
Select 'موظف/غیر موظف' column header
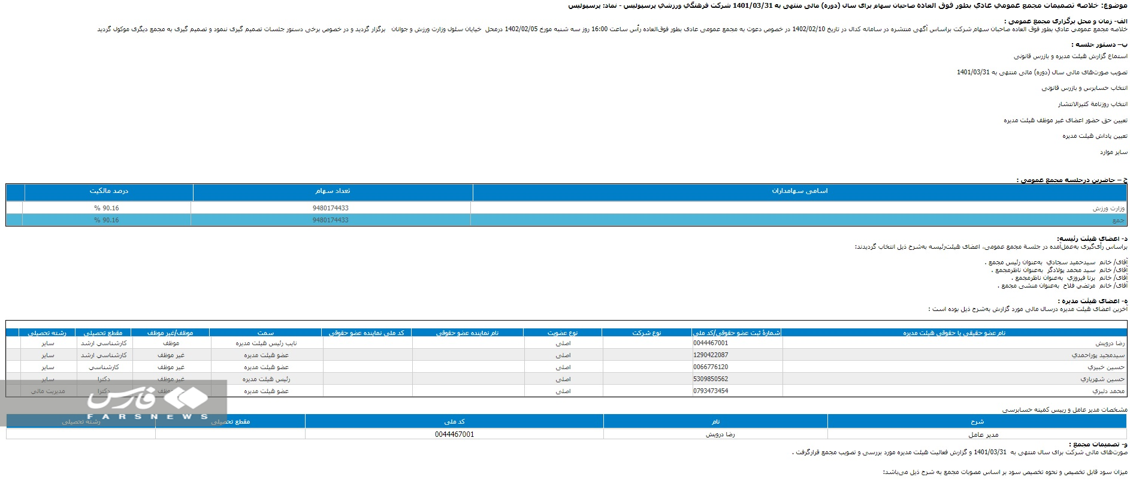(x=170, y=333)
